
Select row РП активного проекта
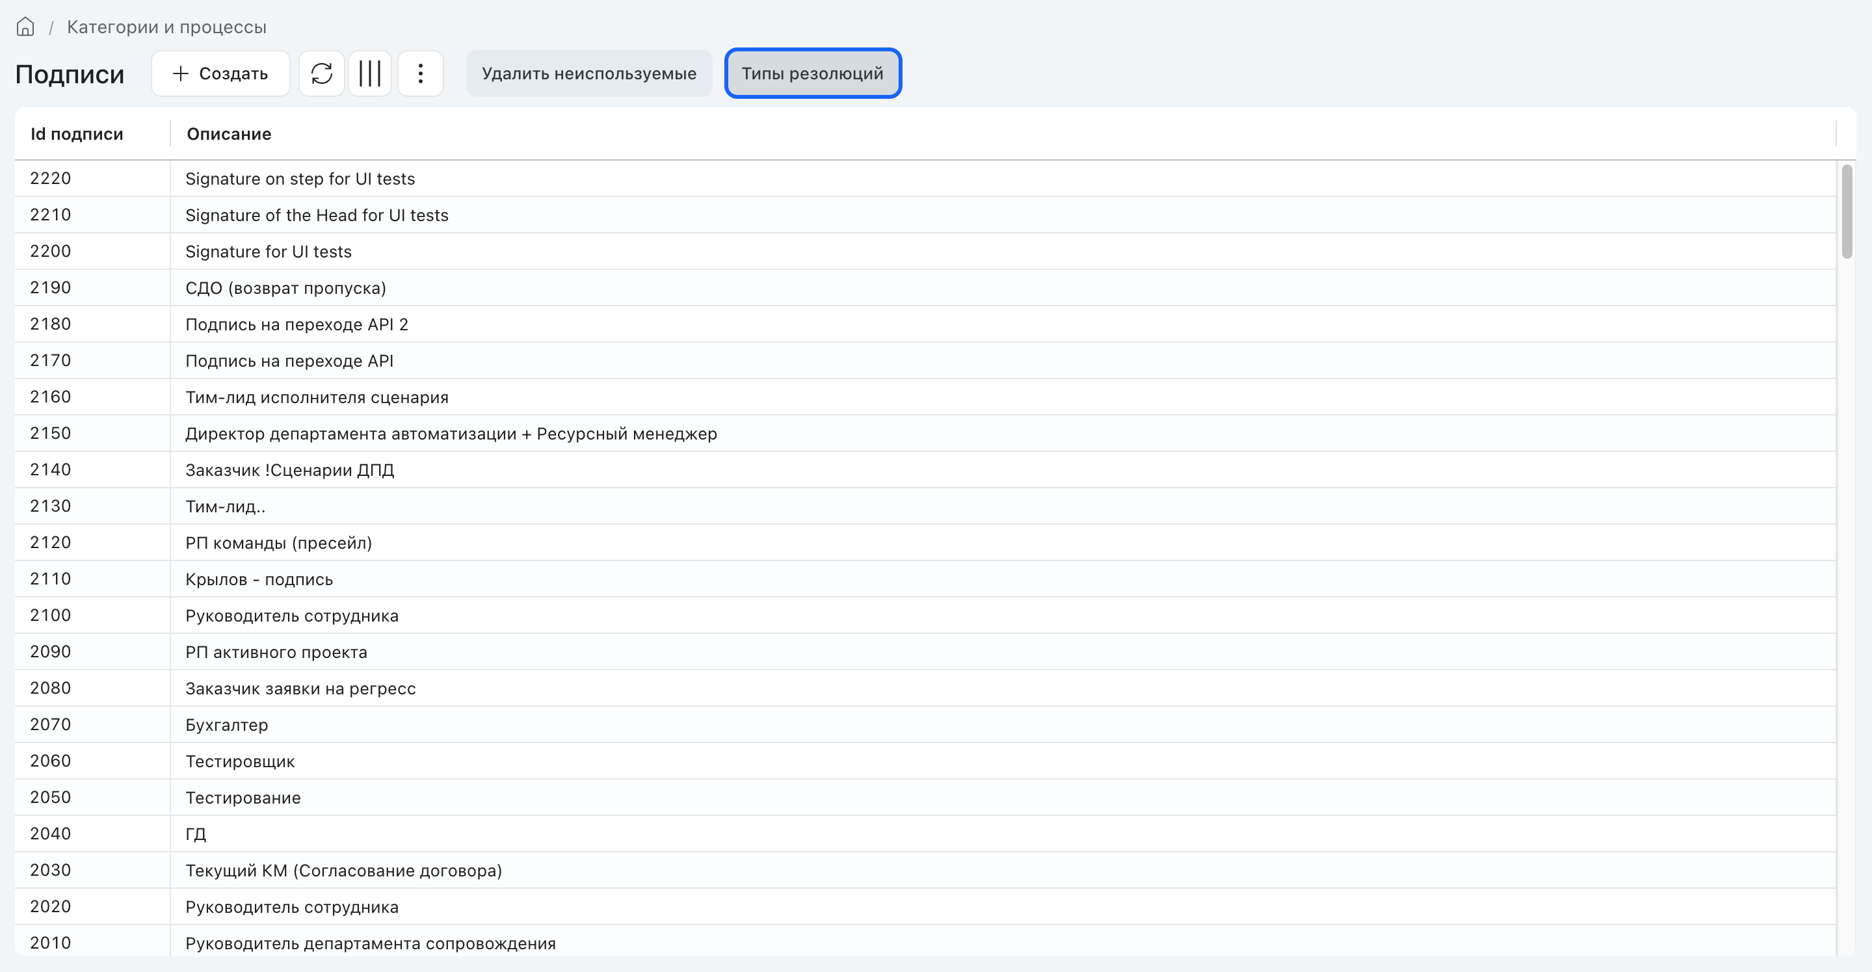925,651
